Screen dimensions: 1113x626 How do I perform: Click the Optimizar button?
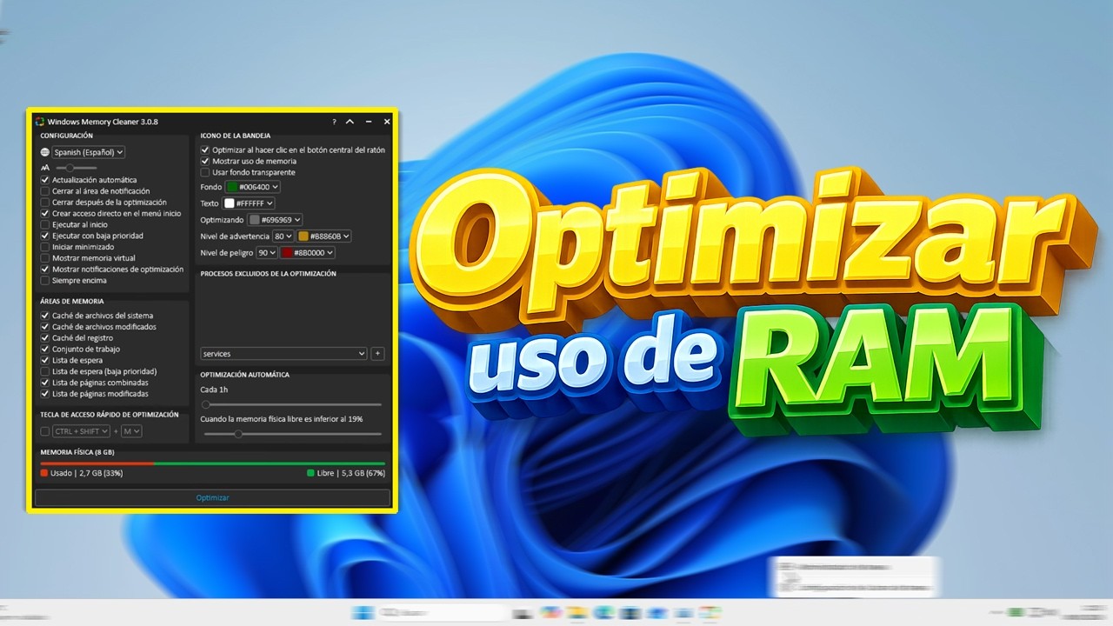pos(212,497)
